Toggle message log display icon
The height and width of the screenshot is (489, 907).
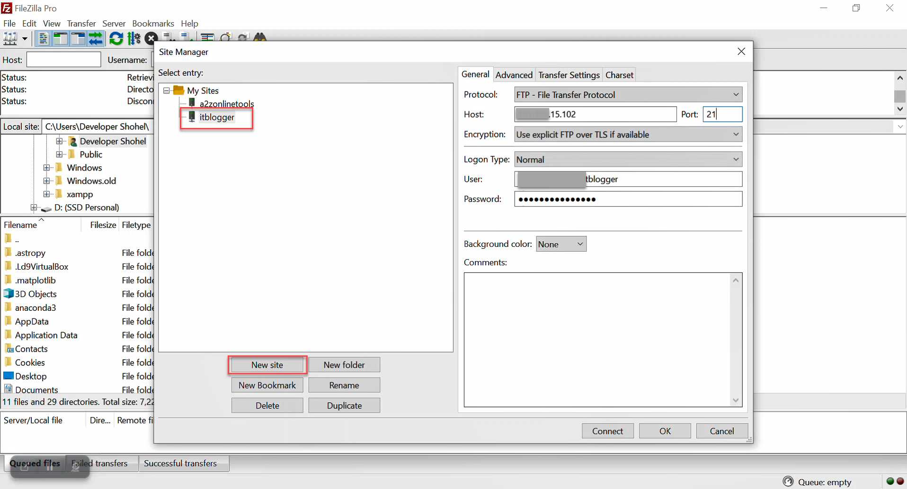[43, 38]
